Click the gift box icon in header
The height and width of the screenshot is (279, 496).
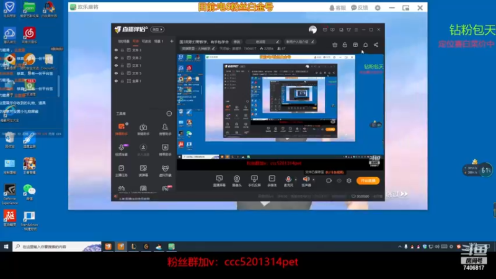(x=335, y=45)
